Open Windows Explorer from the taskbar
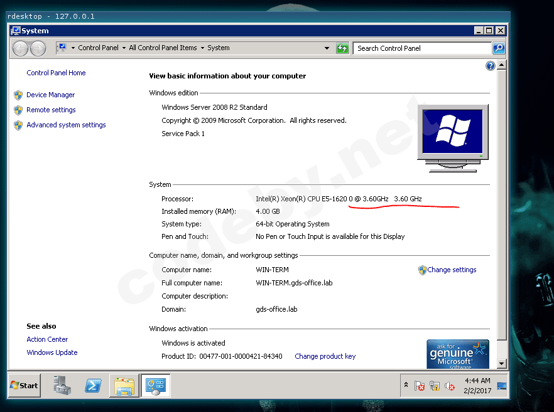Image resolution: width=554 pixels, height=412 pixels. point(124,386)
